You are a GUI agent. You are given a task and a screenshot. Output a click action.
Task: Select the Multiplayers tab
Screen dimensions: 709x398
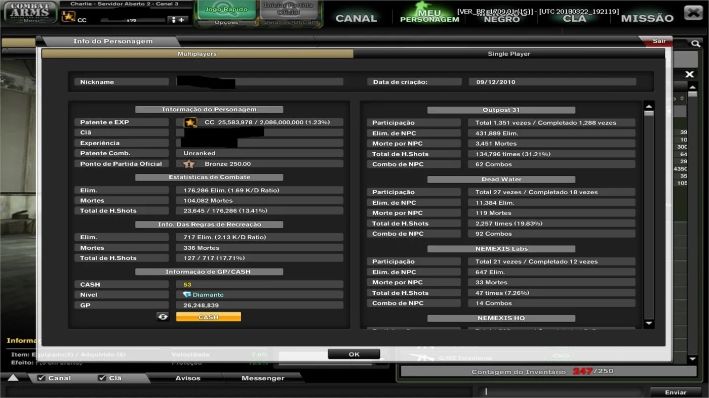coord(198,54)
